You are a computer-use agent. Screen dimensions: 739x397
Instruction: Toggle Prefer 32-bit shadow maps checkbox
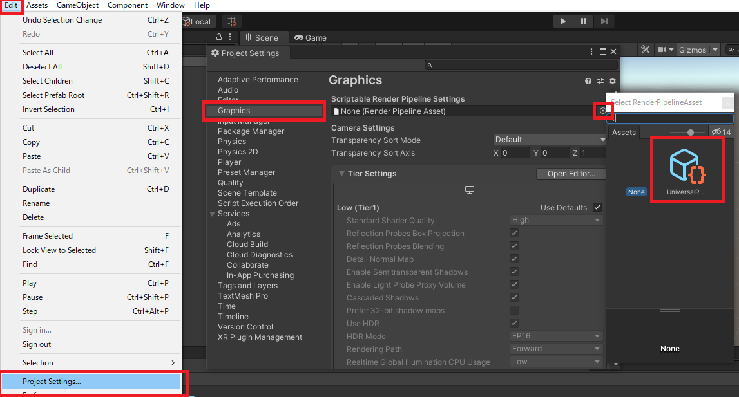pyautogui.click(x=514, y=310)
